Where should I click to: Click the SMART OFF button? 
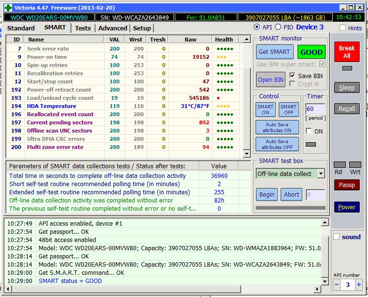click(289, 109)
